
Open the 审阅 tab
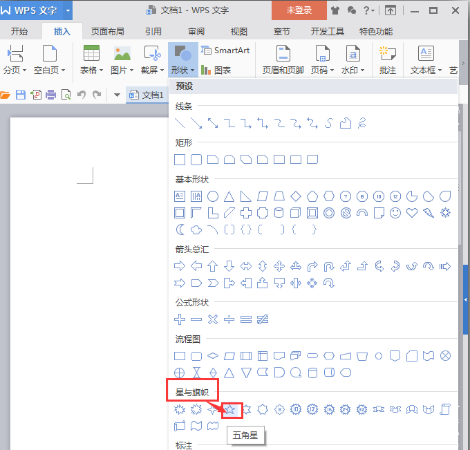point(196,32)
